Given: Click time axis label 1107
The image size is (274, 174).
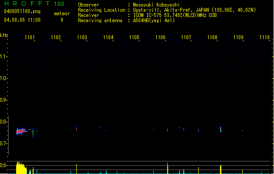Looking at the screenshot, I should pyautogui.click(x=186, y=37).
